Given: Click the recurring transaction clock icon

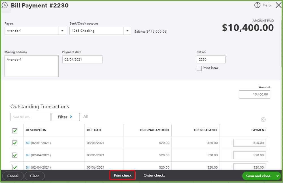Looking at the screenshot, I should (5, 5).
